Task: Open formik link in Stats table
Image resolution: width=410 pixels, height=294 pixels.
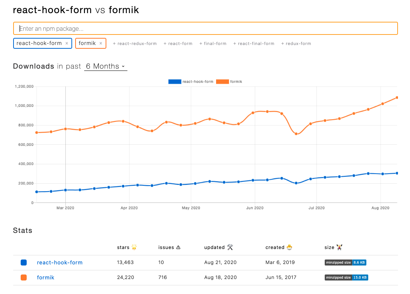Action: click(46, 277)
